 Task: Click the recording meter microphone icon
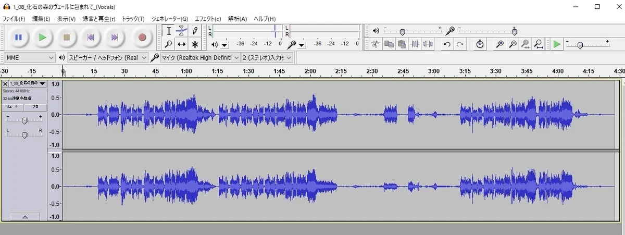pos(292,44)
